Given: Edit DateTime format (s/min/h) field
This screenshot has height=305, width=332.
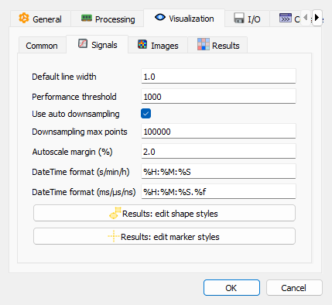Looking at the screenshot, I should click(218, 172).
